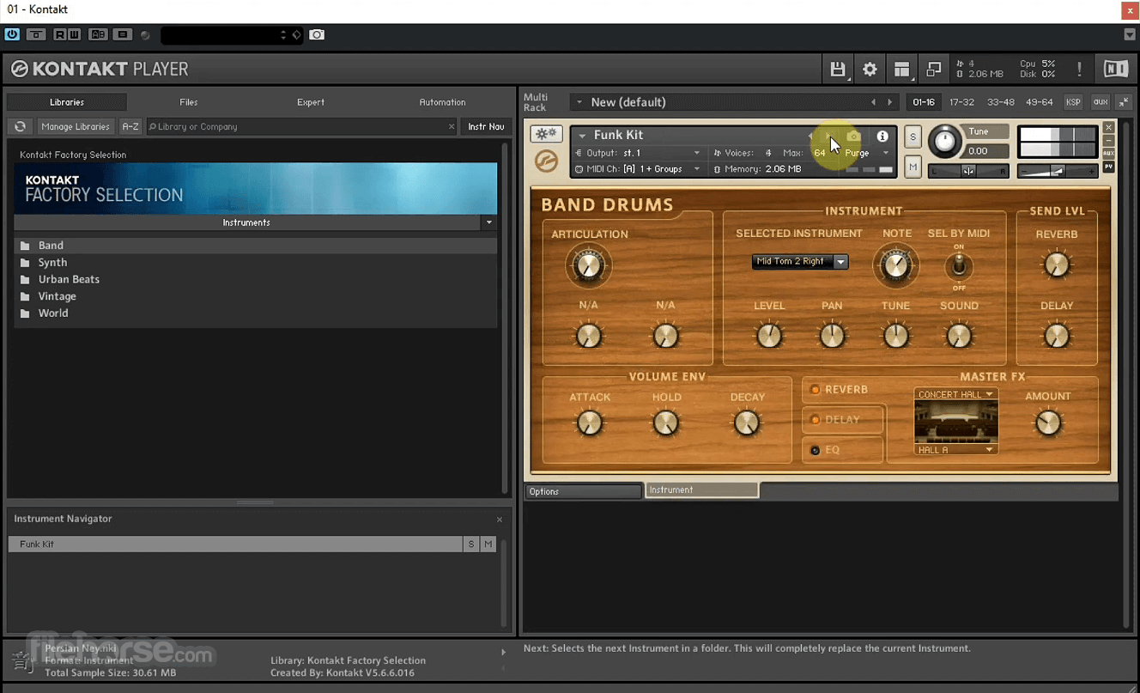Show Funk Kit instrument info icon
1140x693 pixels.
(x=882, y=136)
